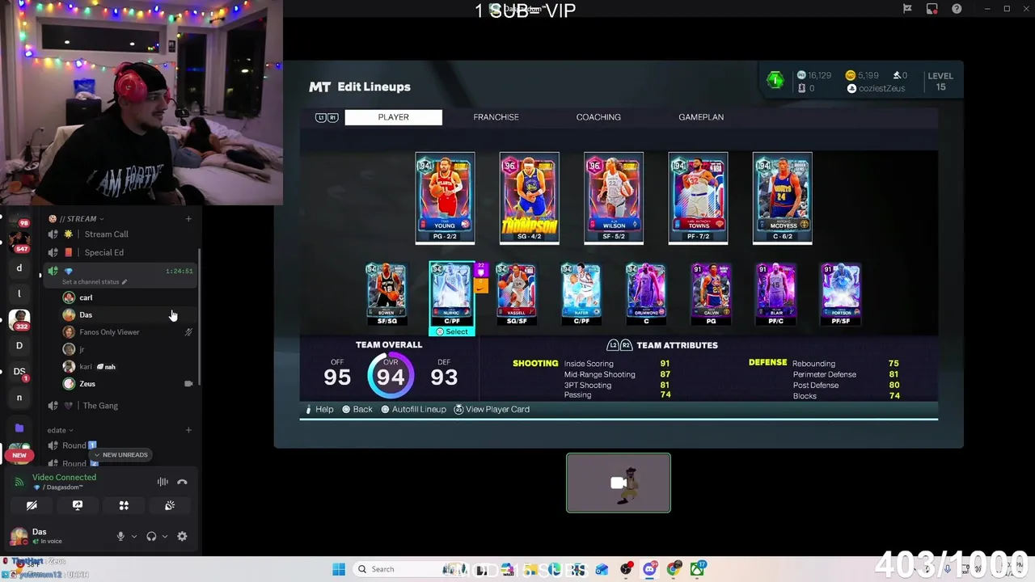Screen dimensions: 1035x582
Task: Click the green gem icon in header
Action: click(775, 80)
